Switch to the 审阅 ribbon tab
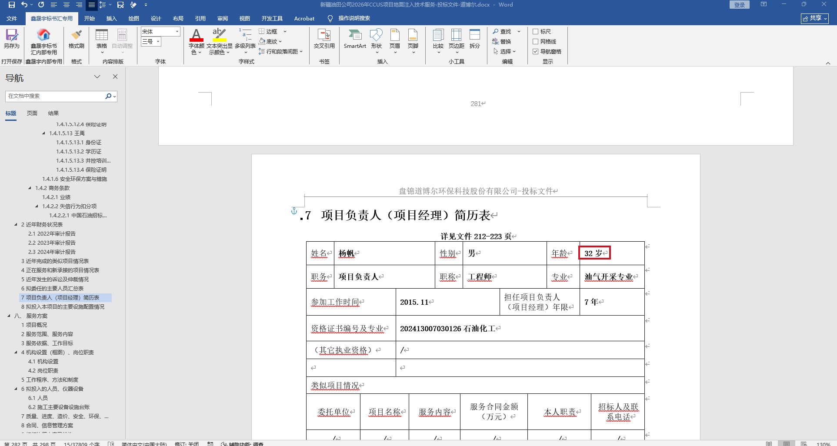The height and width of the screenshot is (446, 837). (223, 18)
